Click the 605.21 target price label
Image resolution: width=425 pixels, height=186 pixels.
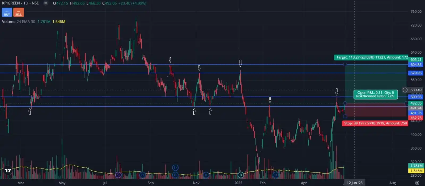point(416,59)
